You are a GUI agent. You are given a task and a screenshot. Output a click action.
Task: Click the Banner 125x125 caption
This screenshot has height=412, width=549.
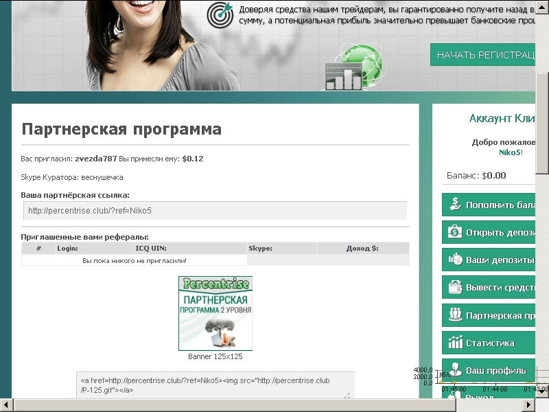215,356
